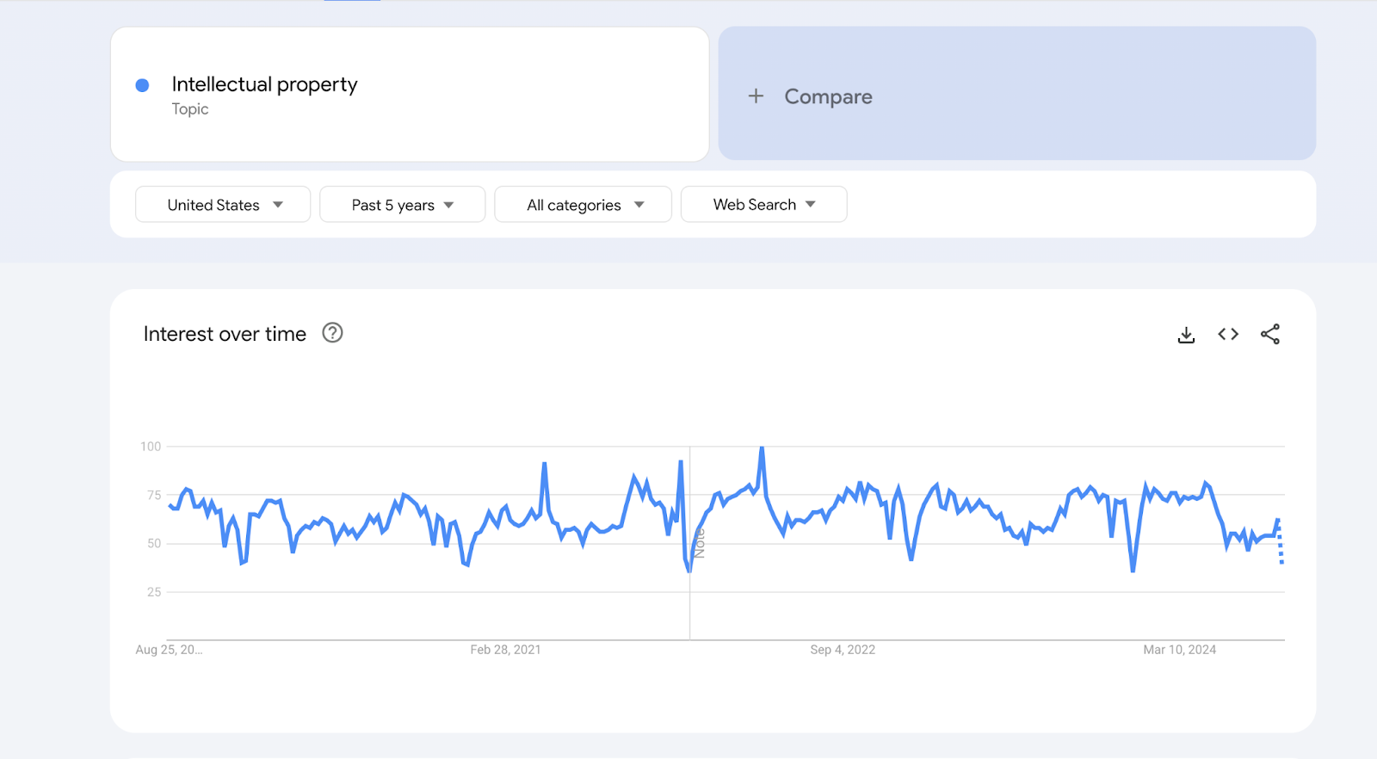Click the trend line peak at 100
Screen dimensions: 1377x759
761,448
